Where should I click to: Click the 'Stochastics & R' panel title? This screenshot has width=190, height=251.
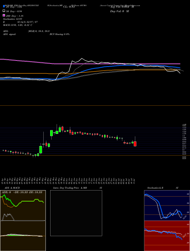coord(155,188)
